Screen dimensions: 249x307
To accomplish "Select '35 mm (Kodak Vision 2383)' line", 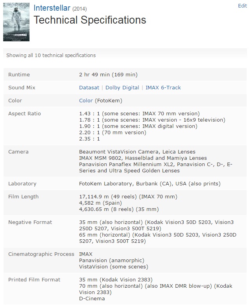I will [116, 279].
